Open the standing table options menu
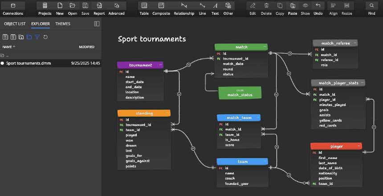 point(167,113)
